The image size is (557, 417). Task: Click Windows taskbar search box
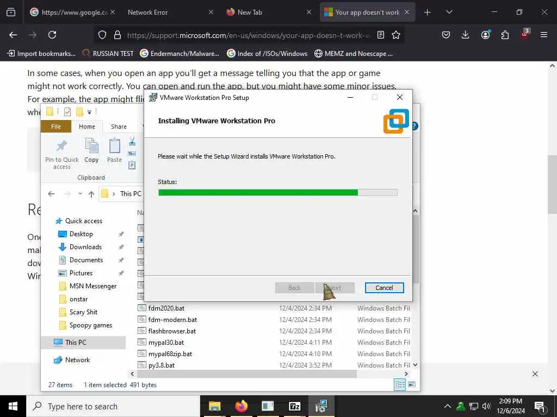point(113,406)
